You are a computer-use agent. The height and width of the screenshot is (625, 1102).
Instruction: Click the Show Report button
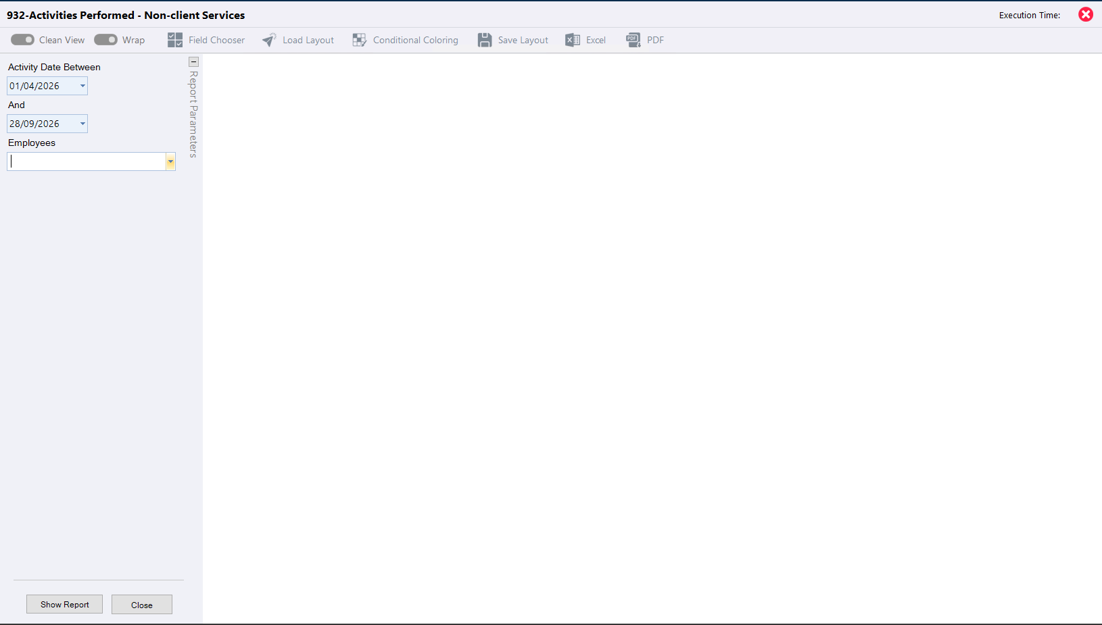point(64,604)
